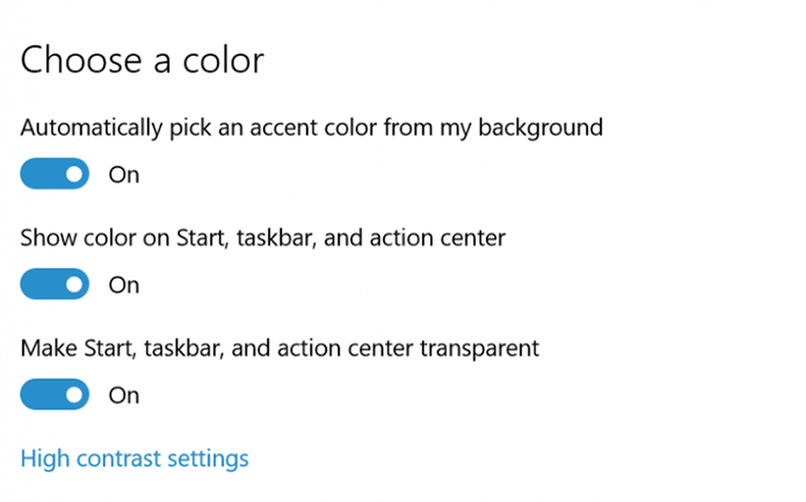Screen dimensions: 806x502
Task: Click "Automatically pick an accent color" label
Action: pyautogui.click(x=311, y=128)
